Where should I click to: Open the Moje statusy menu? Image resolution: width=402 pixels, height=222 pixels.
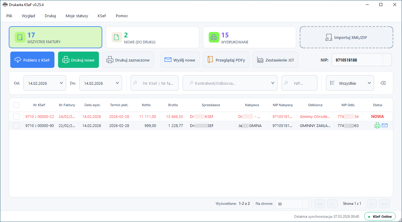[x=77, y=16]
